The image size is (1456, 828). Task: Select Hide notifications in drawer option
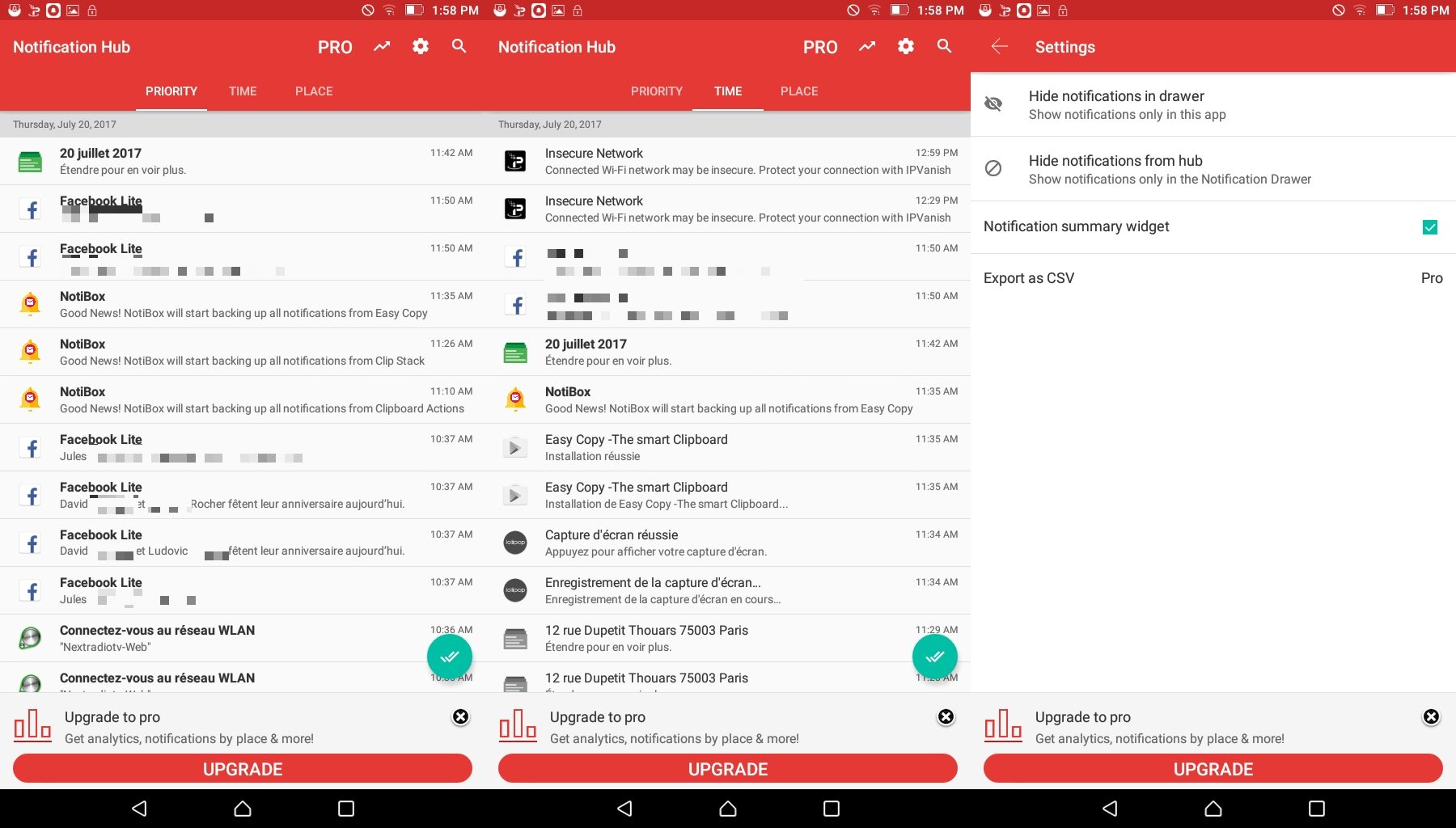[x=1213, y=104]
